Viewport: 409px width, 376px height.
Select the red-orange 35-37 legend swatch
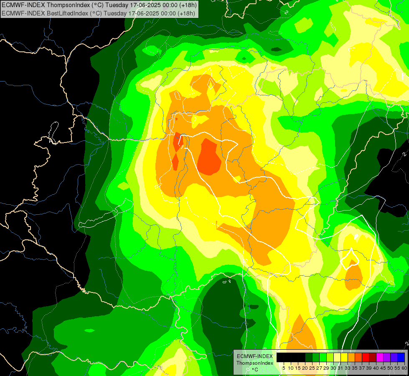[358, 357]
